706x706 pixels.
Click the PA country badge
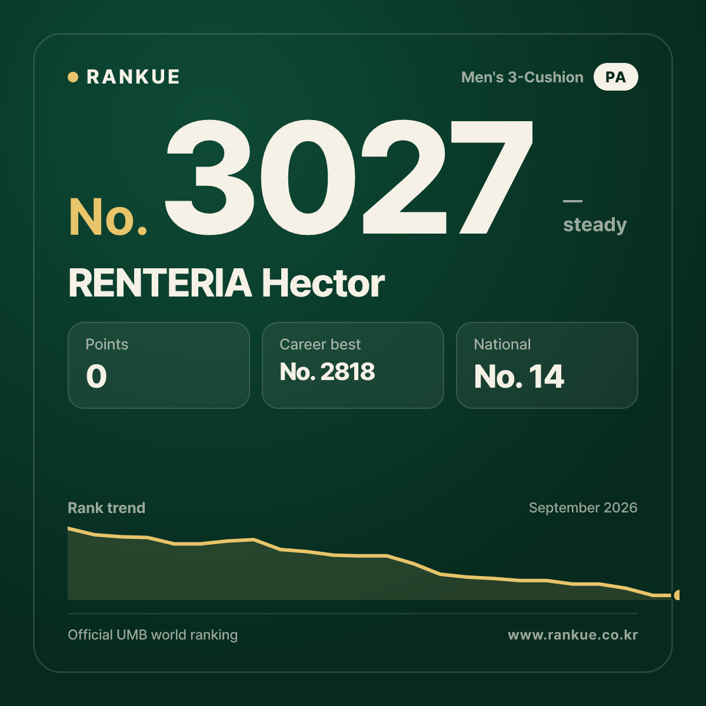pos(615,77)
